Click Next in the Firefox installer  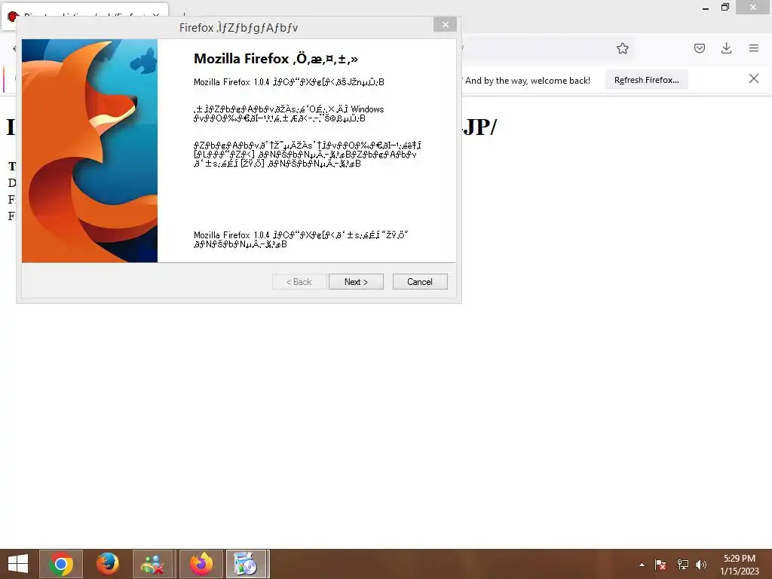[356, 282]
